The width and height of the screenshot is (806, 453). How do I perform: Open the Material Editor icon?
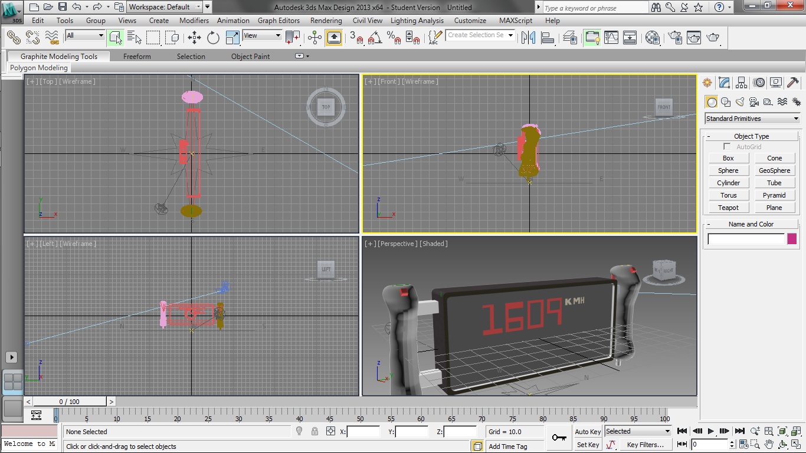[652, 38]
